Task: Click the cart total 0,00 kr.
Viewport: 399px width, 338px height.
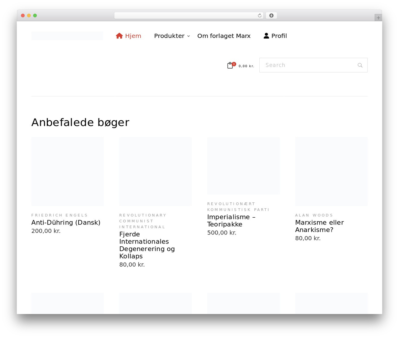Action: tap(247, 66)
